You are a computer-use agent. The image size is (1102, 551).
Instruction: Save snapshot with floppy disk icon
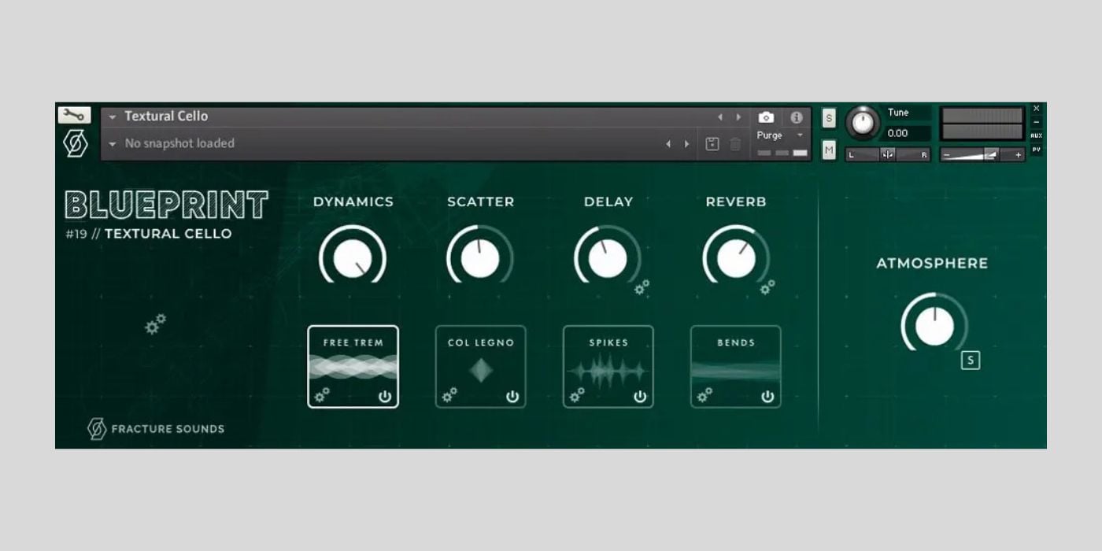712,144
